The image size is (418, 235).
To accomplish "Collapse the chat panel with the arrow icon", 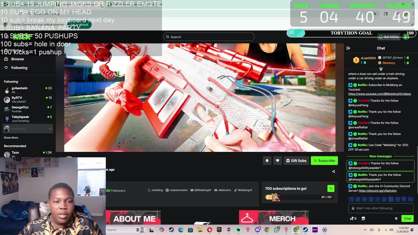I will [348, 48].
